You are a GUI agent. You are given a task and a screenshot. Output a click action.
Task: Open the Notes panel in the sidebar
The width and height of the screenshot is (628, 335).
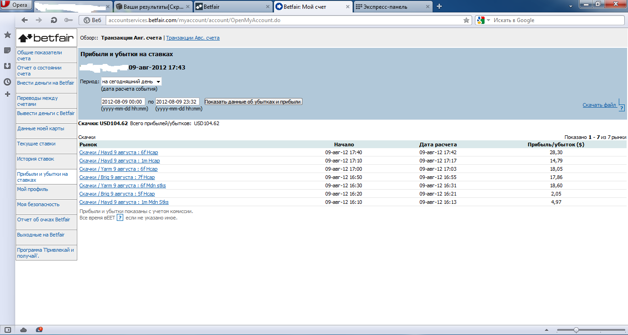coord(7,51)
